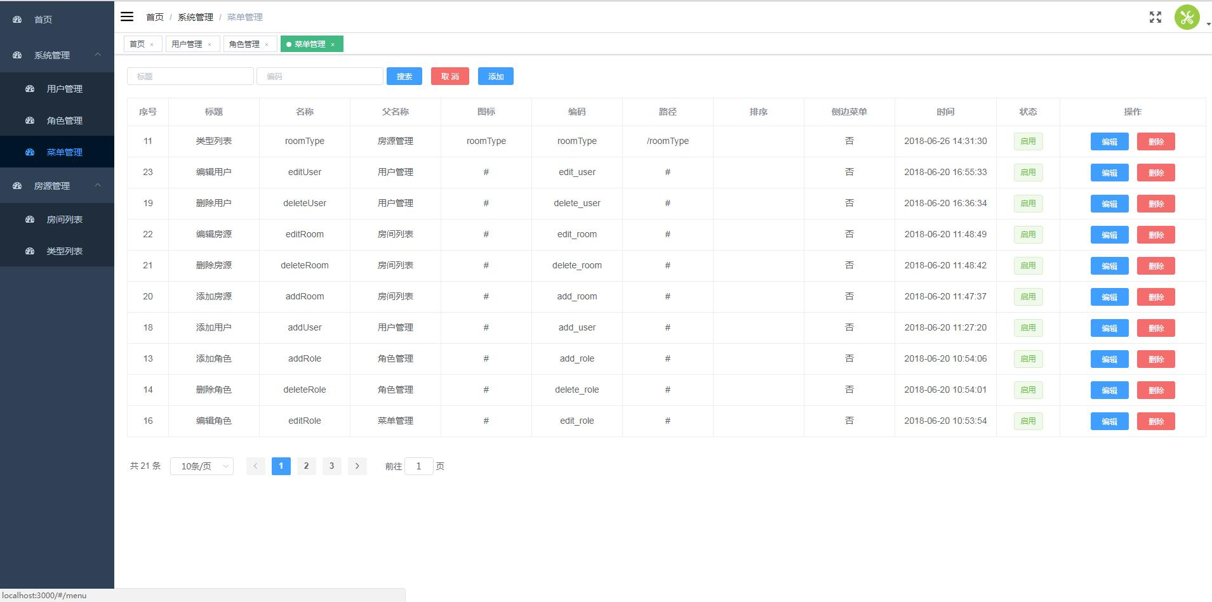Delete the 编辑用户 row
The image size is (1212, 602).
(x=1156, y=173)
